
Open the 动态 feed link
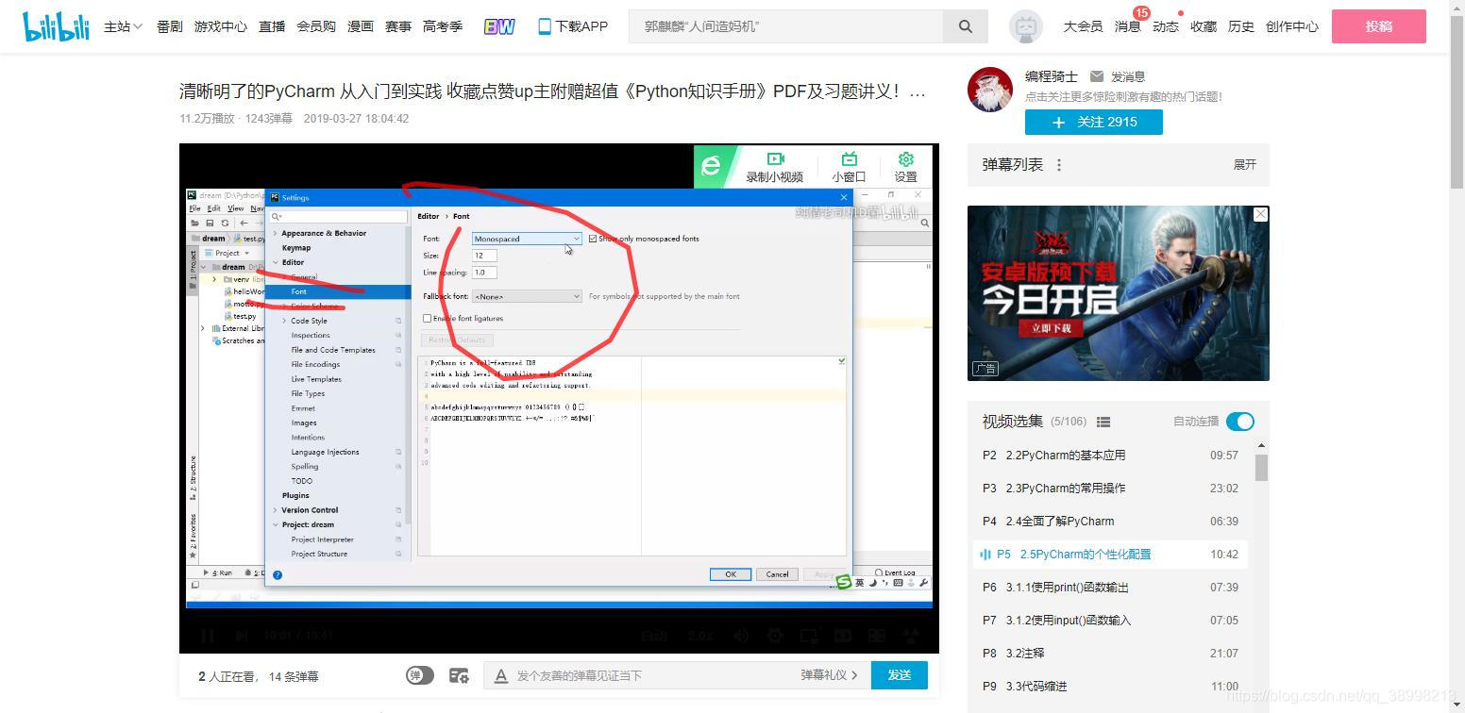1166,26
